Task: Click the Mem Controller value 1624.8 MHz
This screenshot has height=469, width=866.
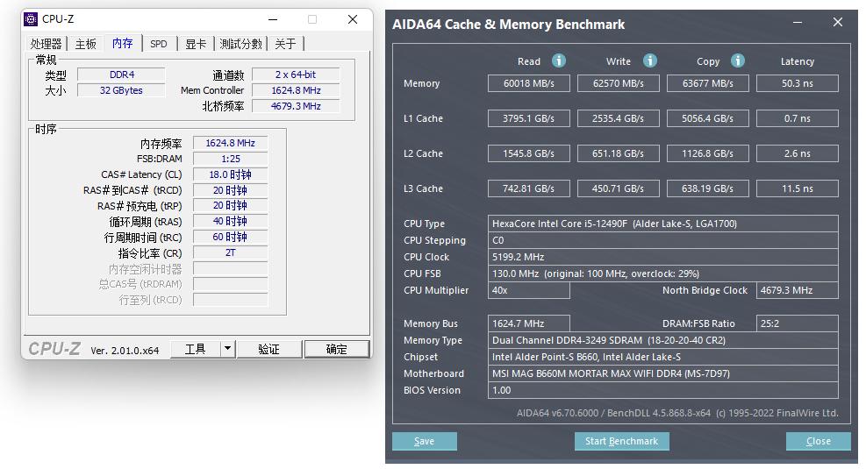Action: click(296, 90)
